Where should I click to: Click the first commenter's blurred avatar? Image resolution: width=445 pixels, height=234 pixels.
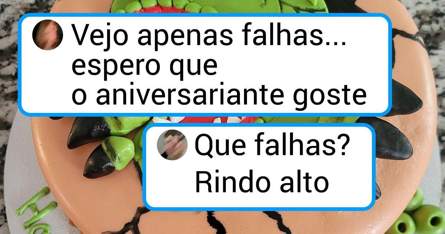tap(48, 35)
